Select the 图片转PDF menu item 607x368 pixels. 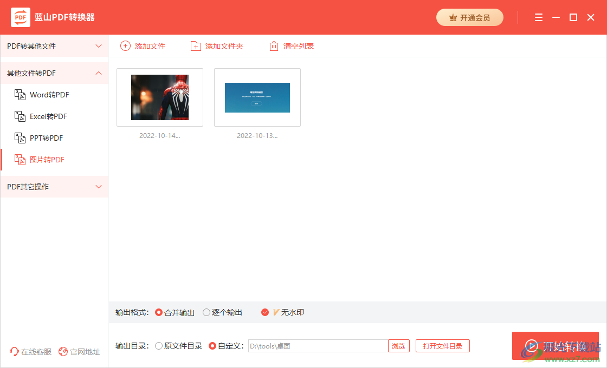pyautogui.click(x=55, y=160)
